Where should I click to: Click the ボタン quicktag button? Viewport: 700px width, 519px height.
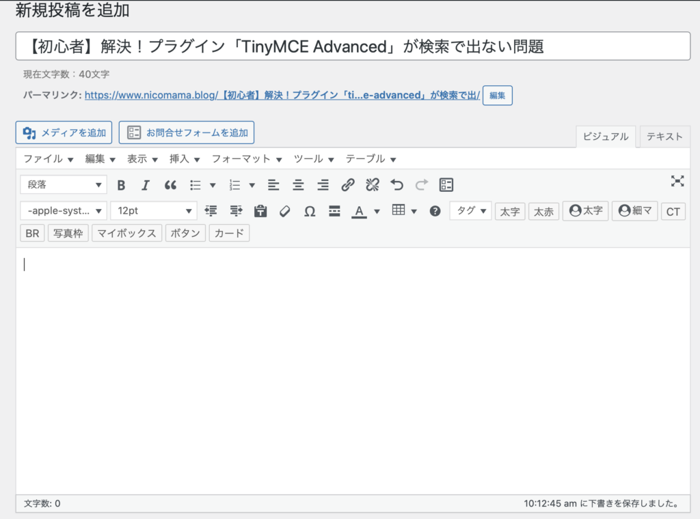click(x=185, y=233)
